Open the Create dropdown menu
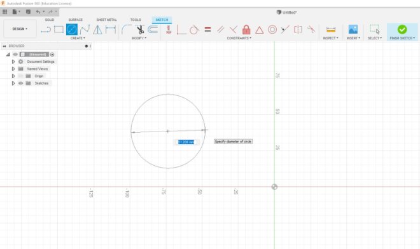 pos(78,38)
